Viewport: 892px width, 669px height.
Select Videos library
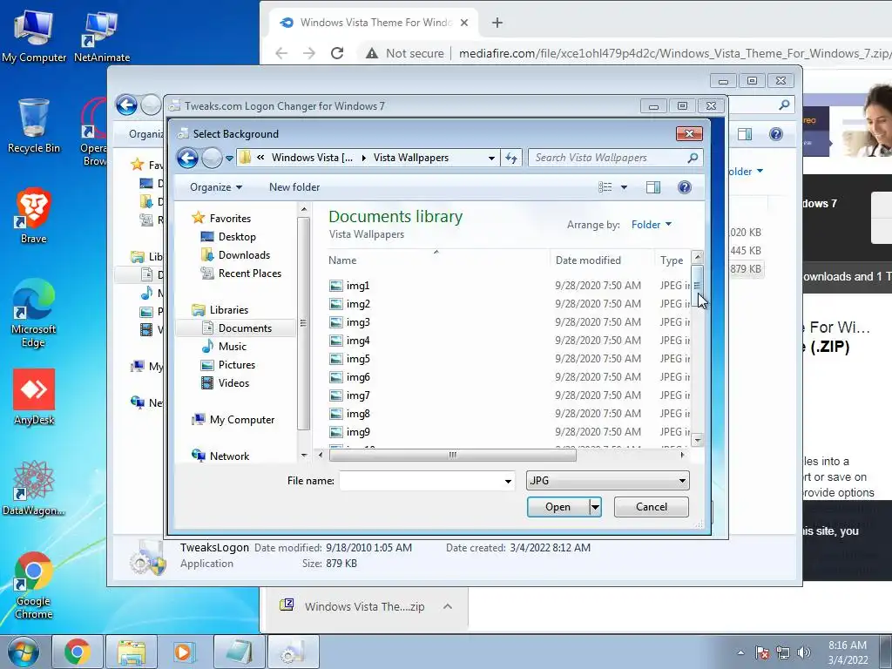pos(226,383)
